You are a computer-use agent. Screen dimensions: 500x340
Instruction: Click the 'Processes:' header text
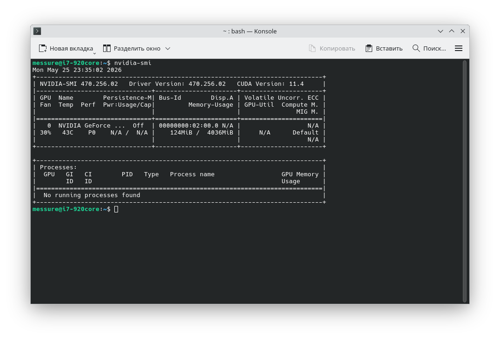tap(59, 167)
